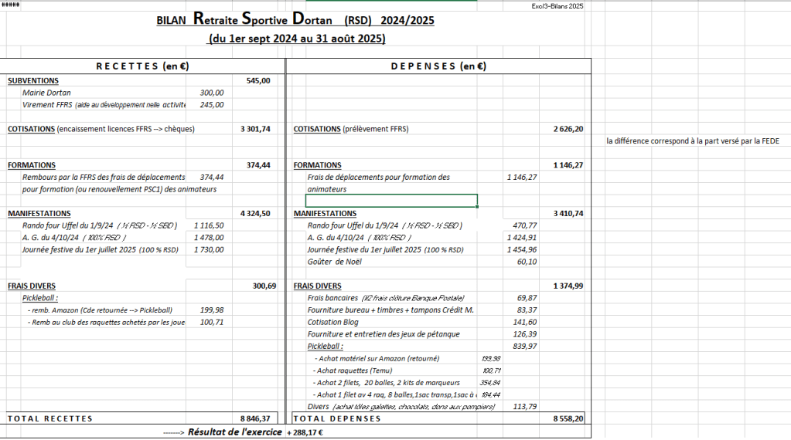Click the cotisations receipts total 3 301,74
Screen dimensions: 791x440
click(255, 129)
